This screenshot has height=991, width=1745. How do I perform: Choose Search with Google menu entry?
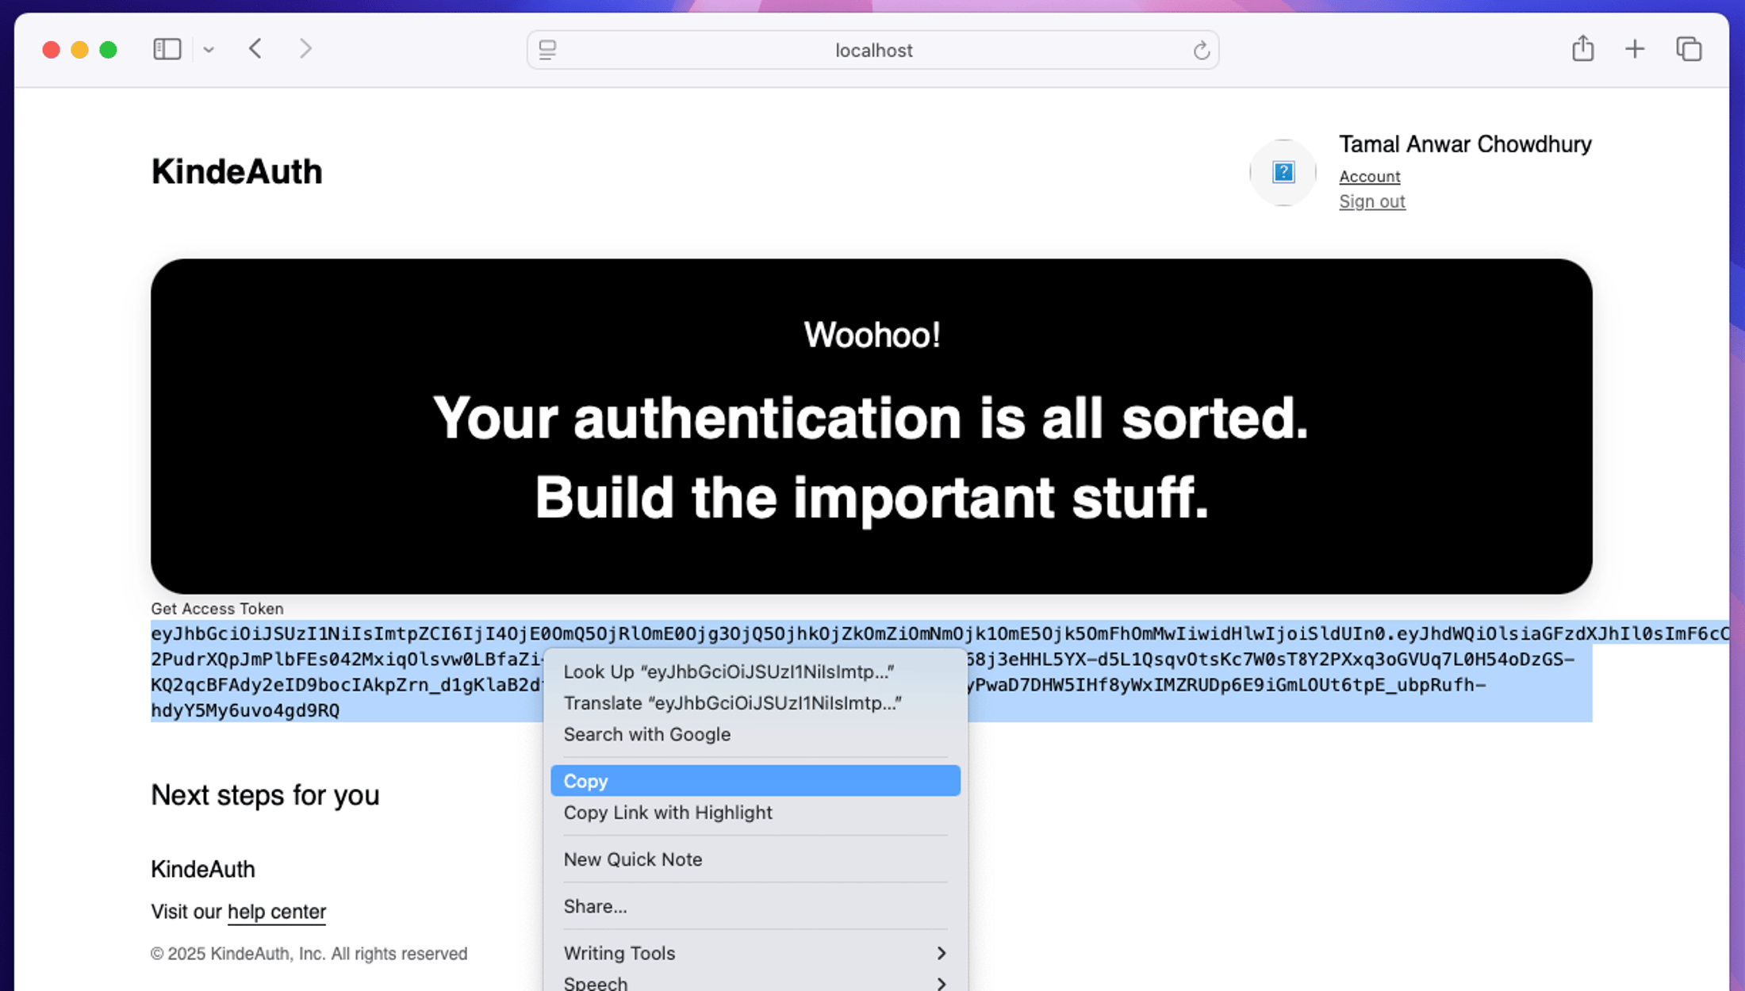point(646,734)
